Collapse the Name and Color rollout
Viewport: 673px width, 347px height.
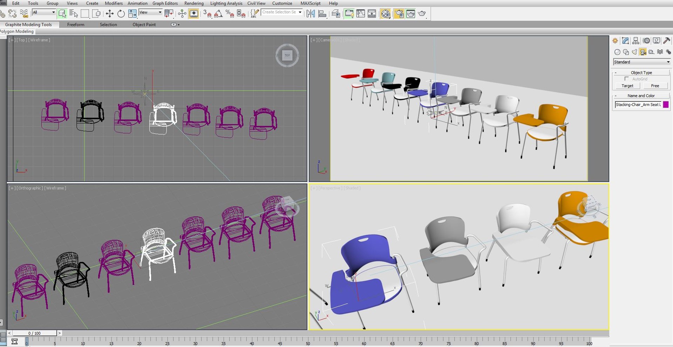(641, 96)
